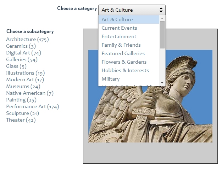The image size is (222, 169).
Task: Click the Choose a subcategory heading
Action: click(30, 31)
